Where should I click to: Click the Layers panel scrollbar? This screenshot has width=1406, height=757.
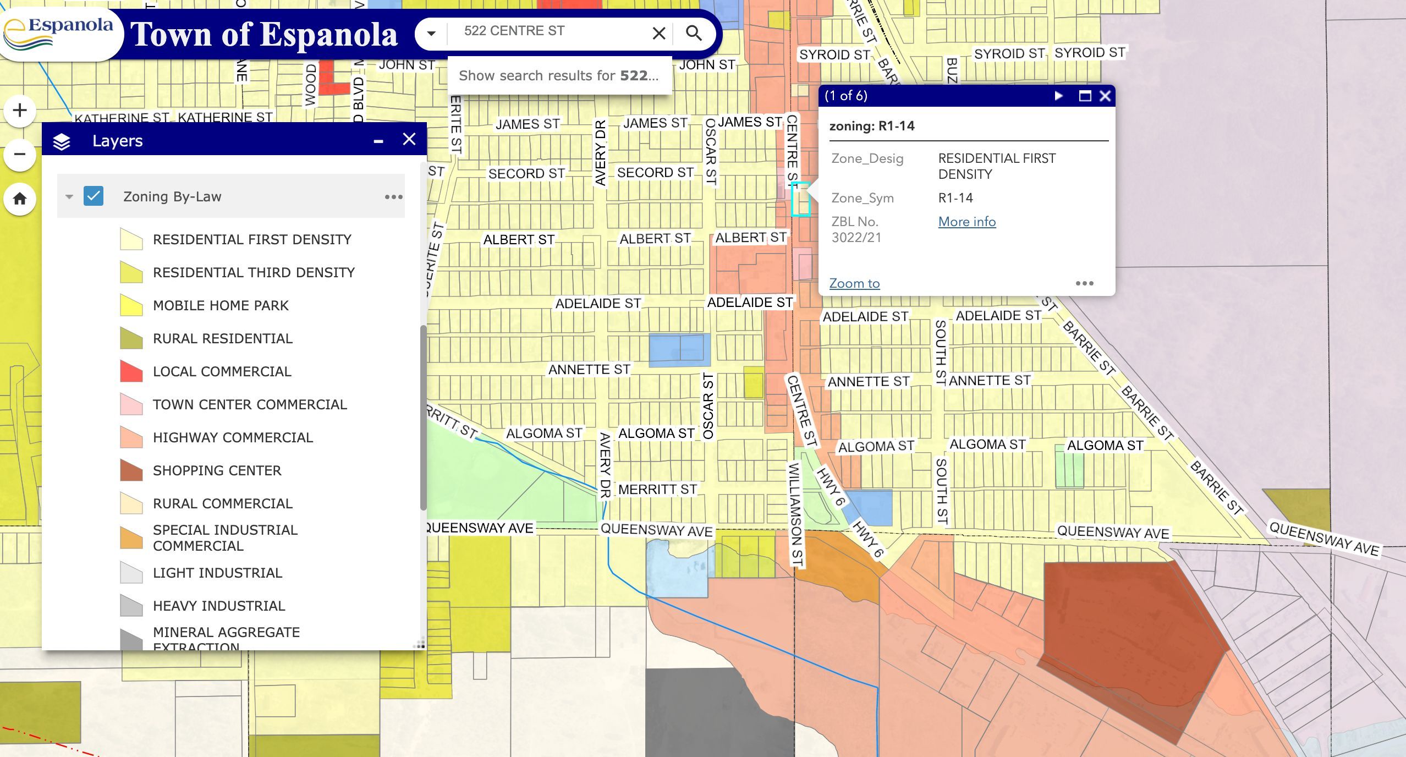422,418
